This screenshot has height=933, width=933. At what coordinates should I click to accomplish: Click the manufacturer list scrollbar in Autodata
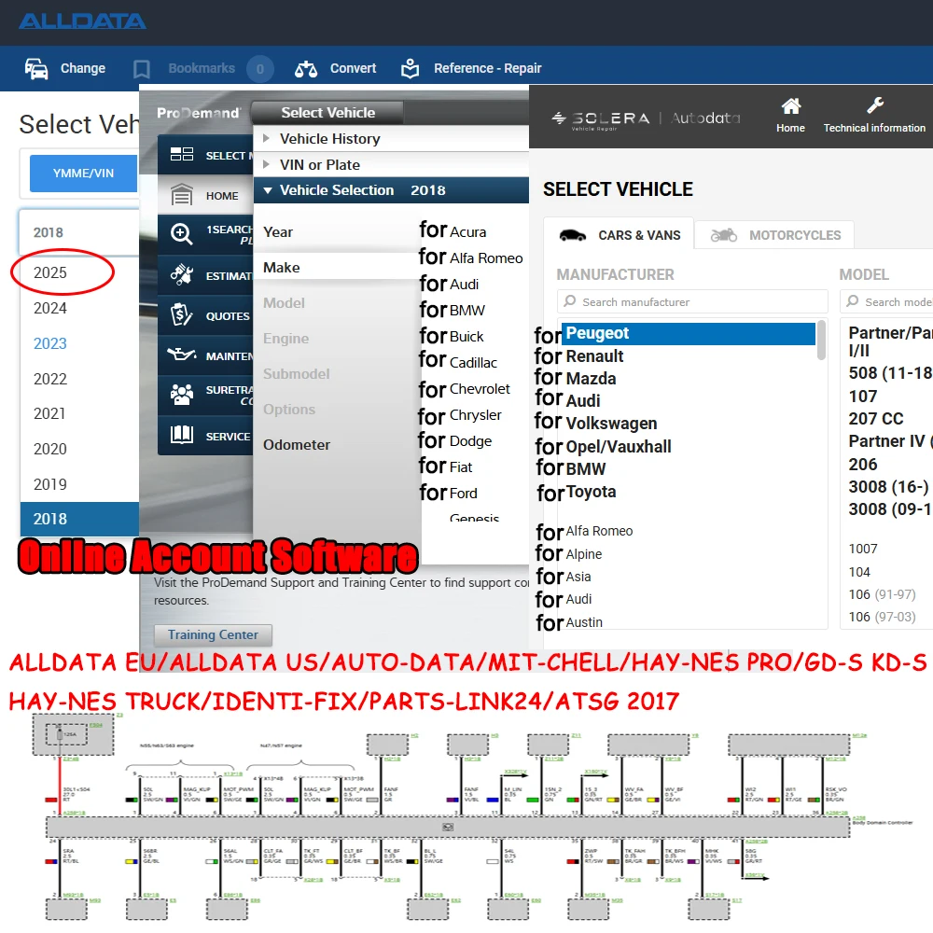822,341
